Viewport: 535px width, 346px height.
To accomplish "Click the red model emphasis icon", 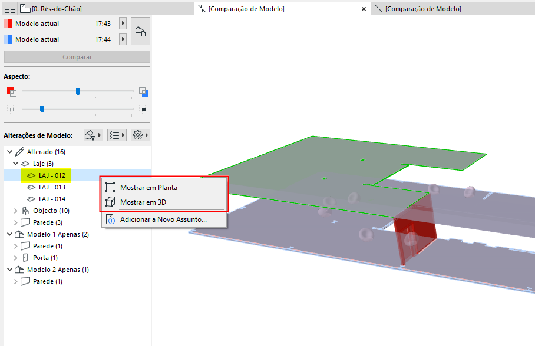I will (x=11, y=91).
